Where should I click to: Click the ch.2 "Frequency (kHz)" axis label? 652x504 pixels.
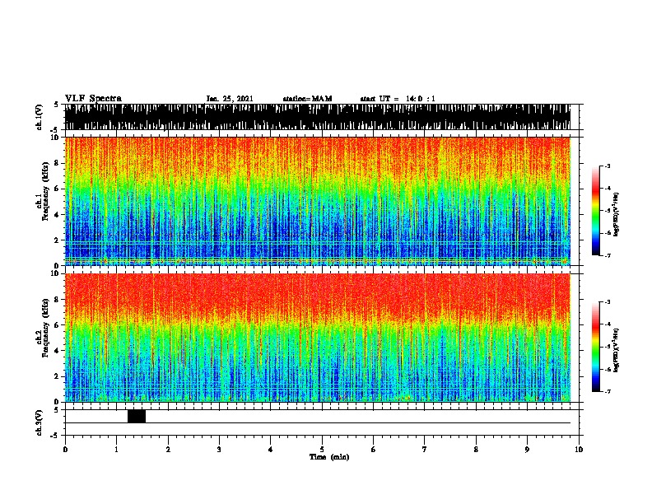45,329
